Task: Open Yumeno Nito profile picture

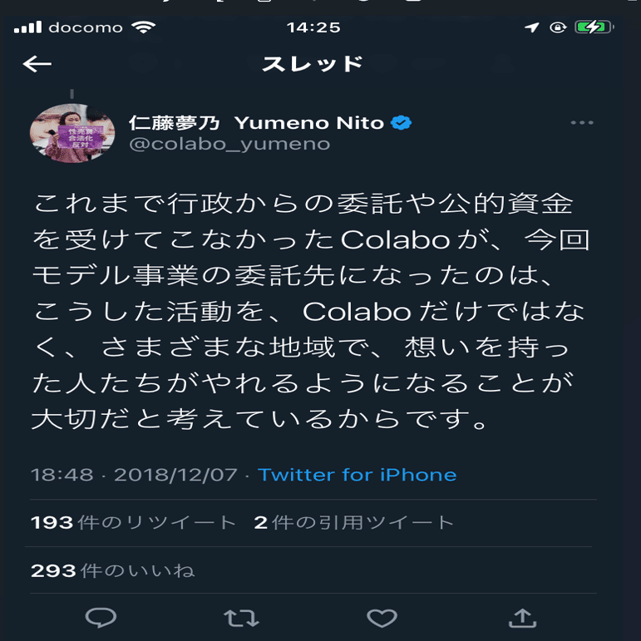Action: pyautogui.click(x=72, y=133)
